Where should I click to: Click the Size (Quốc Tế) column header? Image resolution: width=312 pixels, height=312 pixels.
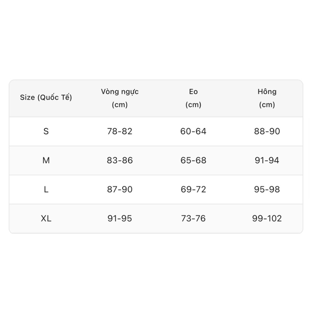point(46,97)
